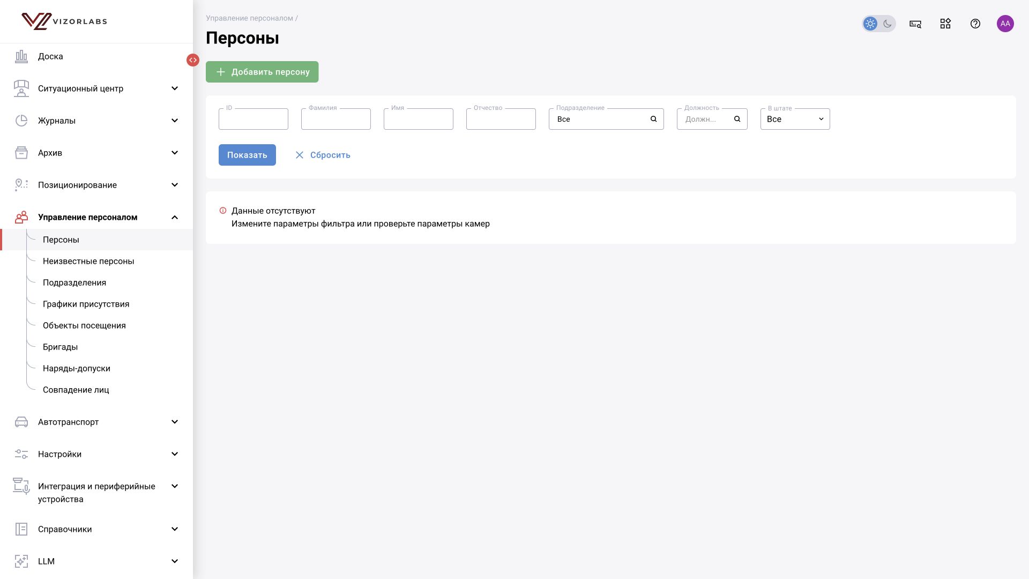Screen dimensions: 1029x579
Task: Click the Настройки sliders icon
Action: coord(21,454)
